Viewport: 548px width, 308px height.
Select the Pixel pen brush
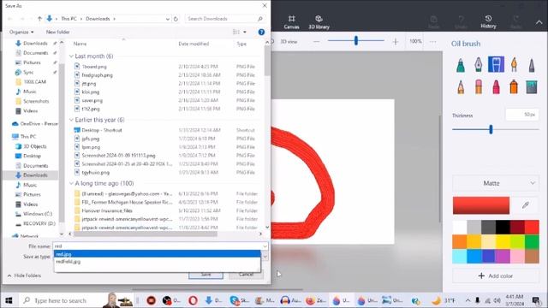click(x=532, y=65)
